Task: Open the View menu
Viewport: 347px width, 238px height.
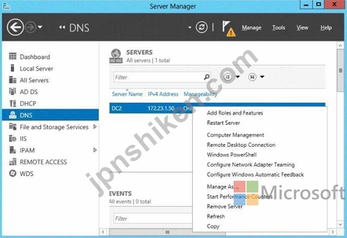Action: tap(302, 28)
